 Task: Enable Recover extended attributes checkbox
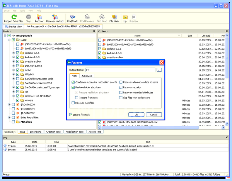121,92
